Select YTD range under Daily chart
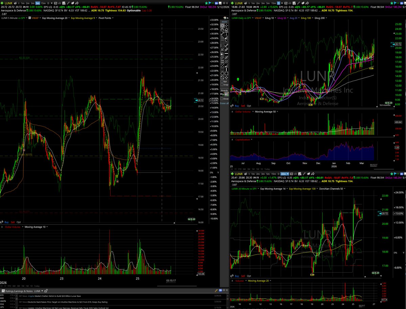 tap(240, 169)
